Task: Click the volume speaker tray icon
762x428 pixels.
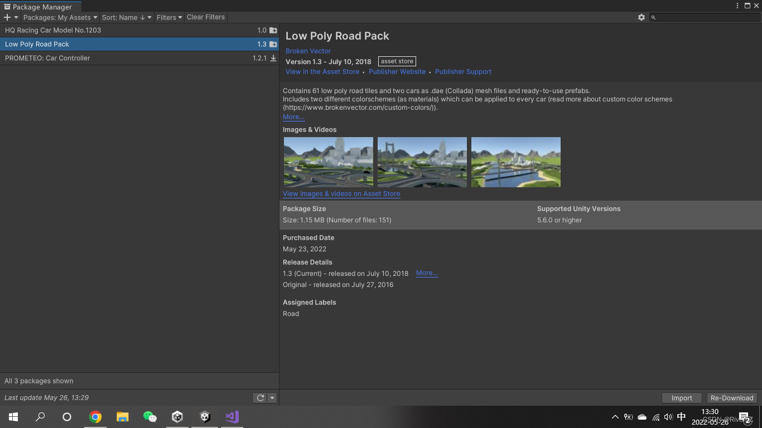Action: tap(668, 417)
